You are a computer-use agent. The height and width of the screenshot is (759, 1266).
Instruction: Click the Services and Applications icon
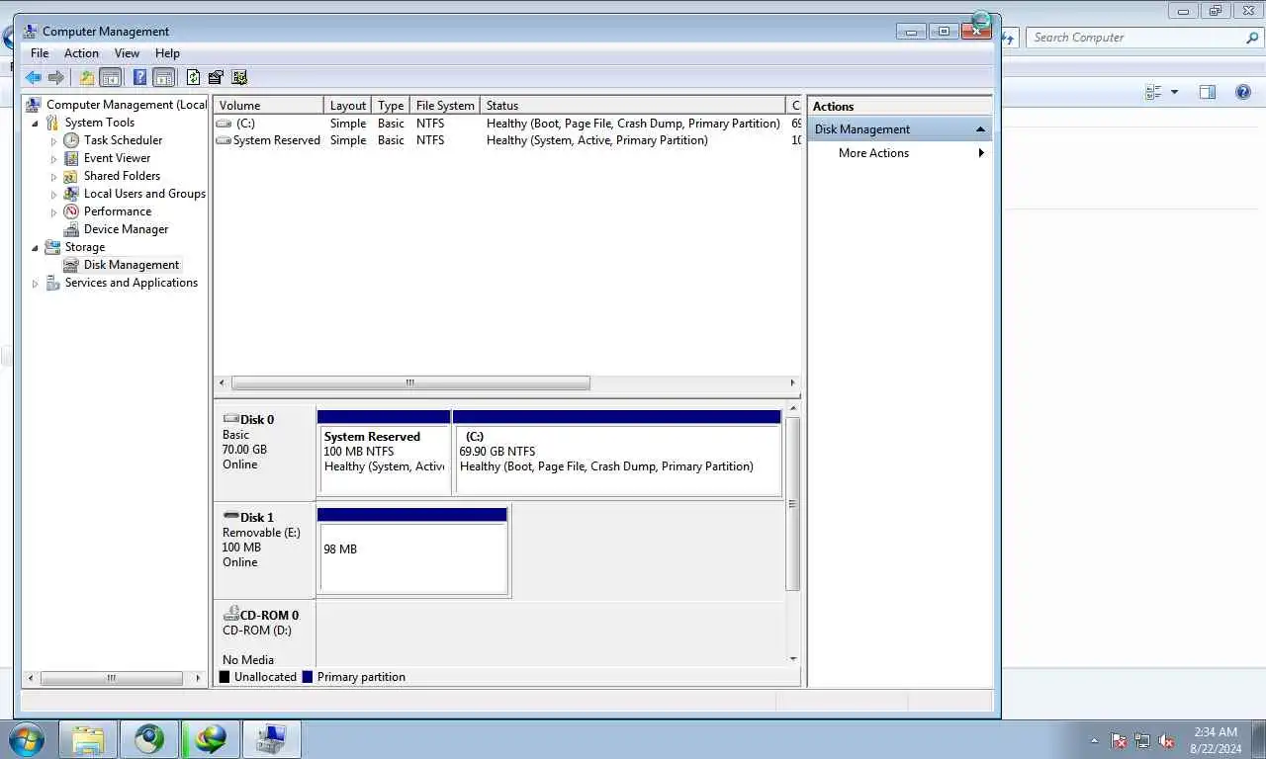pos(52,283)
